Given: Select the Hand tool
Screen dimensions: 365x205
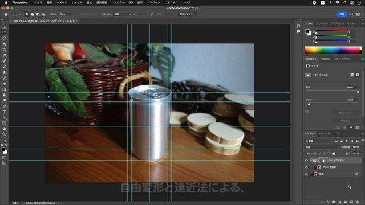Looking at the screenshot, I should 4,129.
